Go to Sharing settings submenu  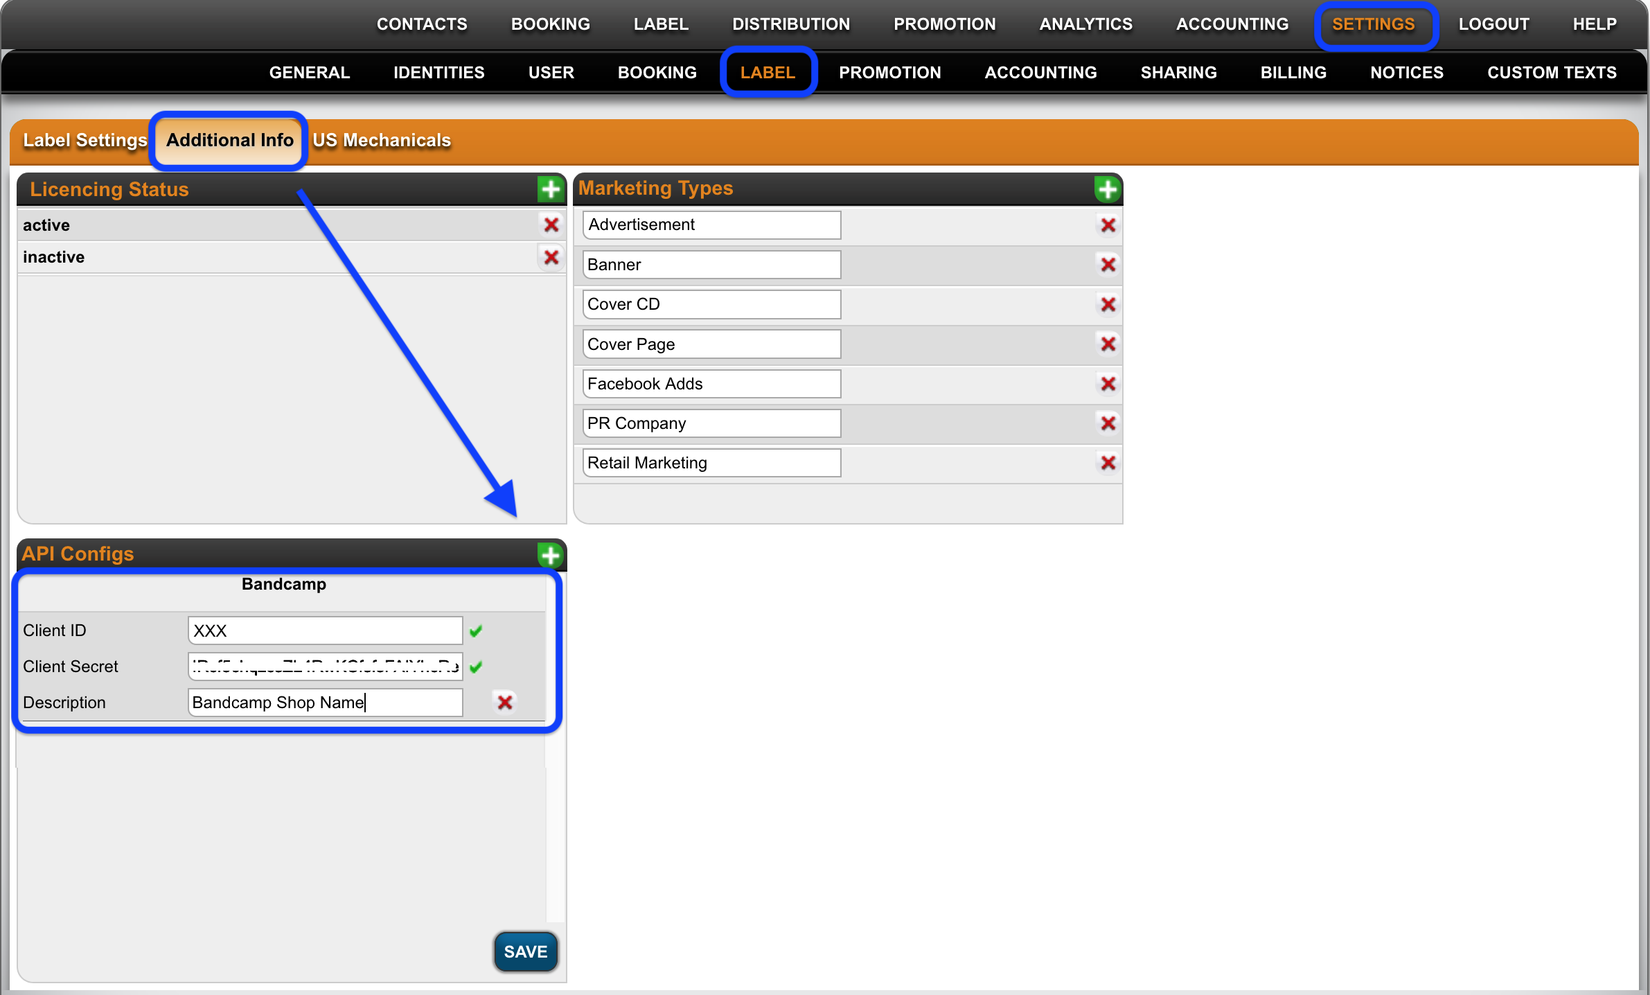[x=1179, y=73]
